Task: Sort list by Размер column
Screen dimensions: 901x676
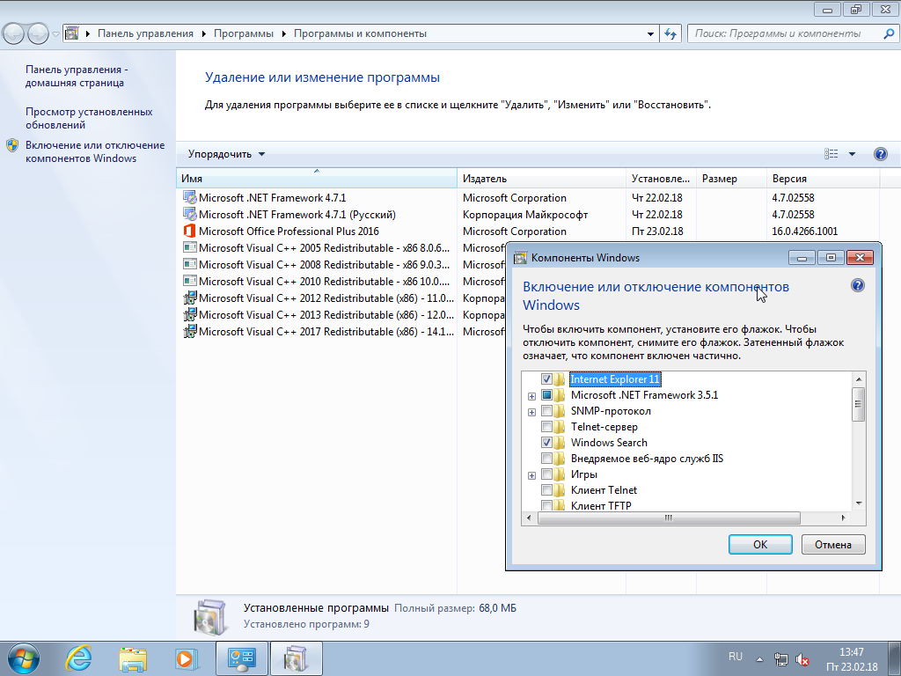Action: 731,178
